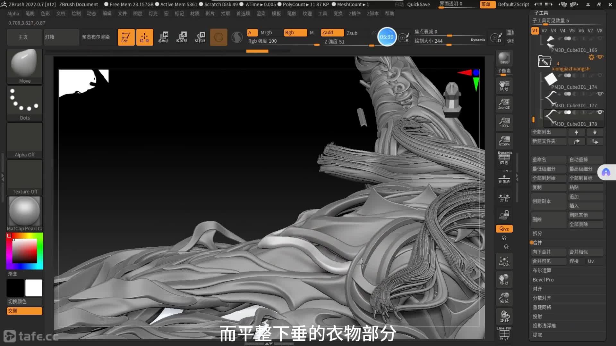Expand the 布尔运算 section
Screen dimensions: 616x346
pyautogui.click(x=542, y=270)
